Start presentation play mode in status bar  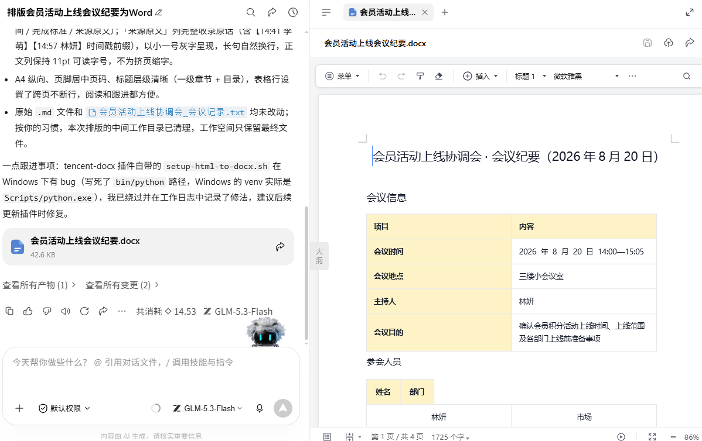621,436
